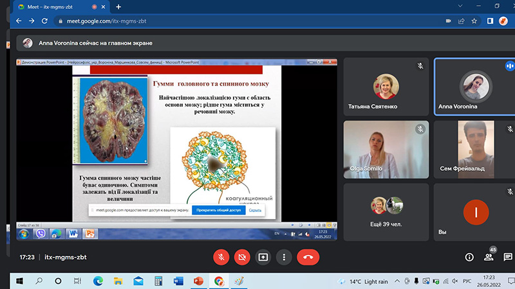Image resolution: width=515 pixels, height=289 pixels.
Task: Open the meeting details info icon
Action: [x=469, y=257]
